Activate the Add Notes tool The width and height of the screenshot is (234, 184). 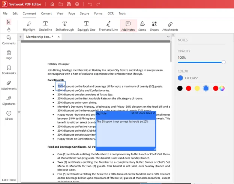point(128,26)
